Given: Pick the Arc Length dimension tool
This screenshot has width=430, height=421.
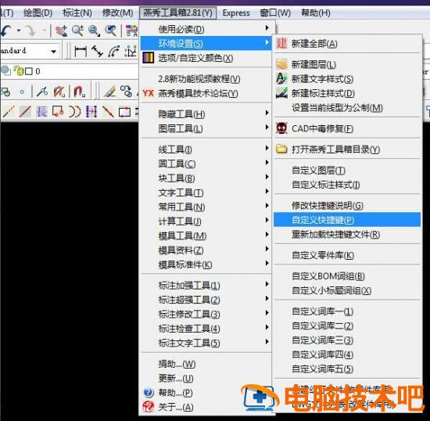Looking at the screenshot, I should pos(114,51).
